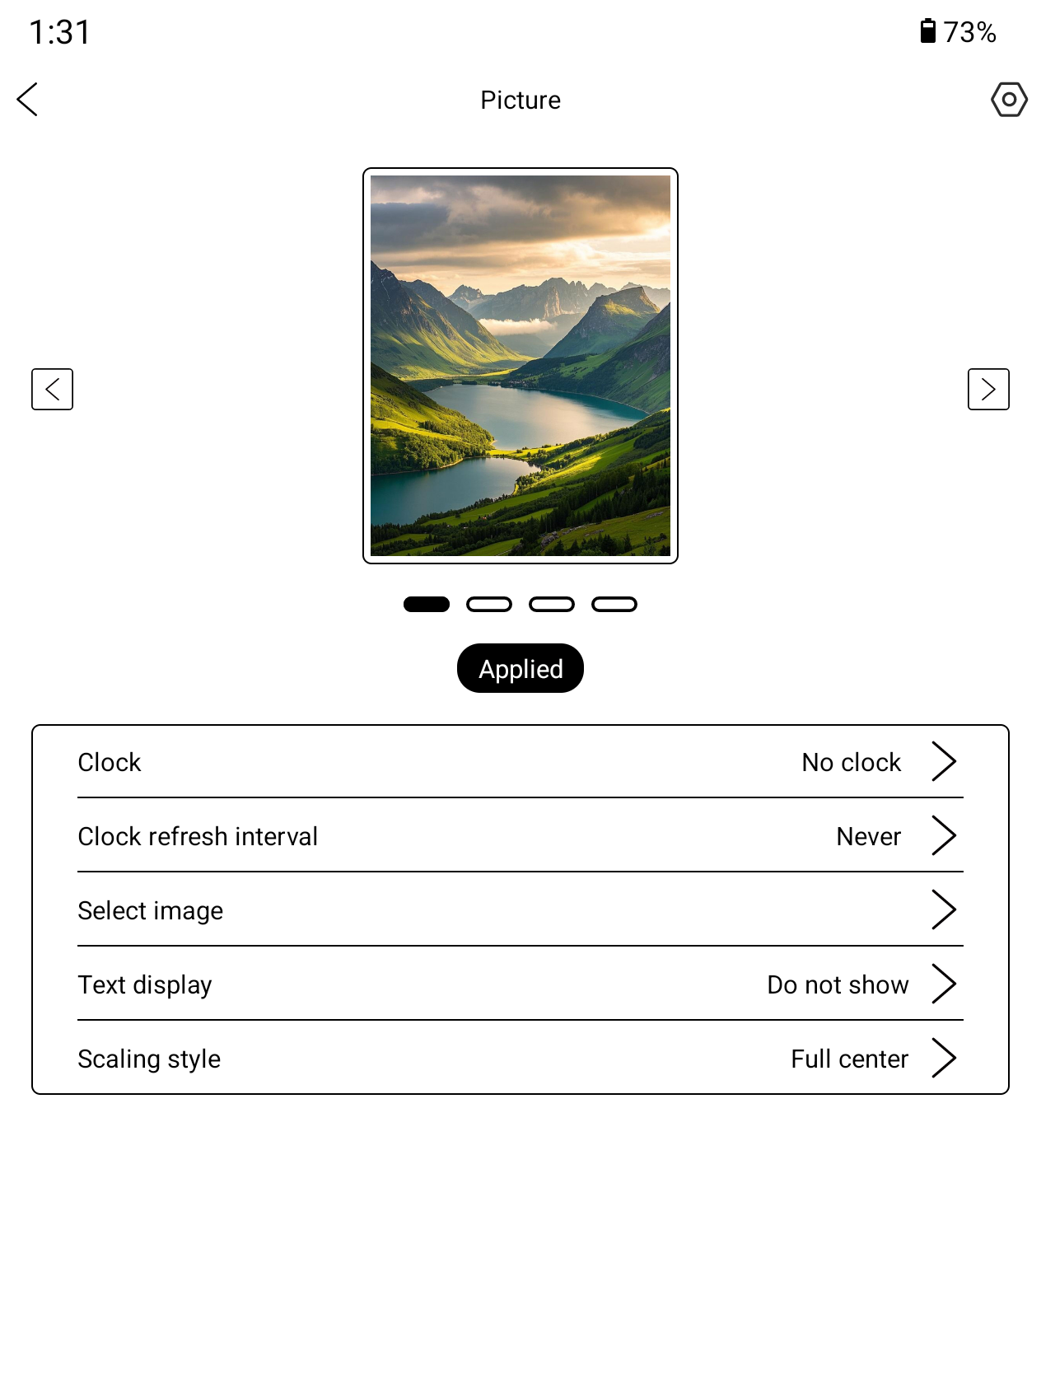Screen dimensions: 1041x1384
Task: Show next picture with right arrow box
Action: click(x=987, y=389)
